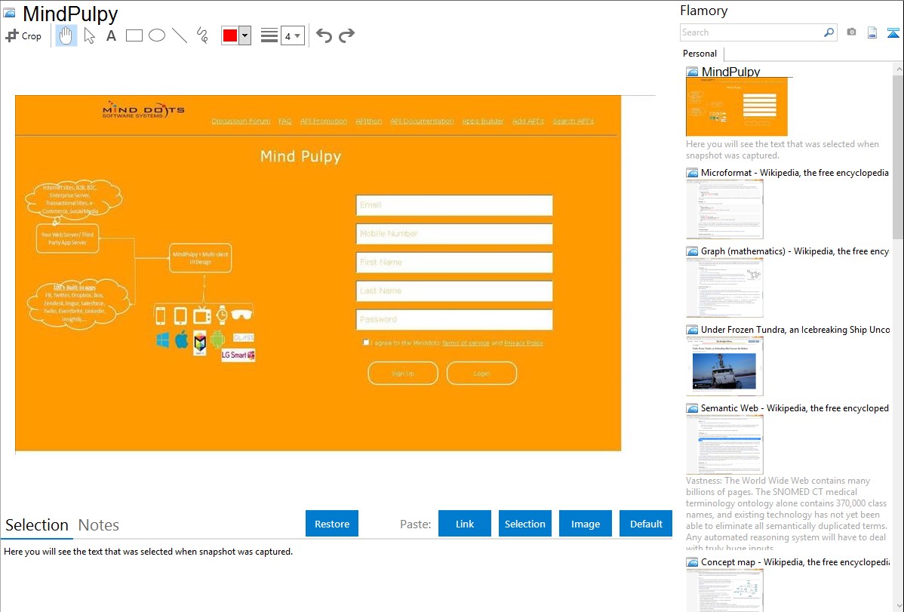Click the Last Name input field

click(454, 291)
